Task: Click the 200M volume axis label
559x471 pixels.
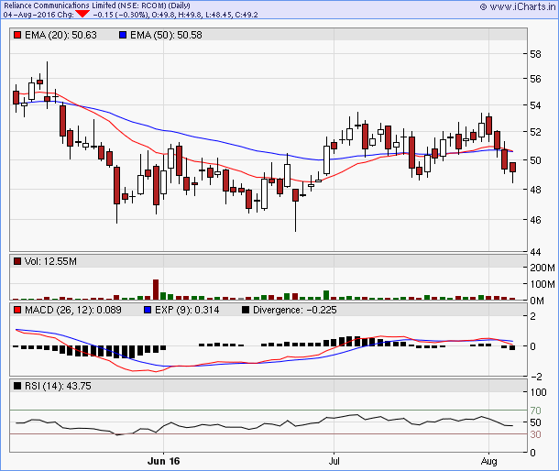Action: [543, 268]
